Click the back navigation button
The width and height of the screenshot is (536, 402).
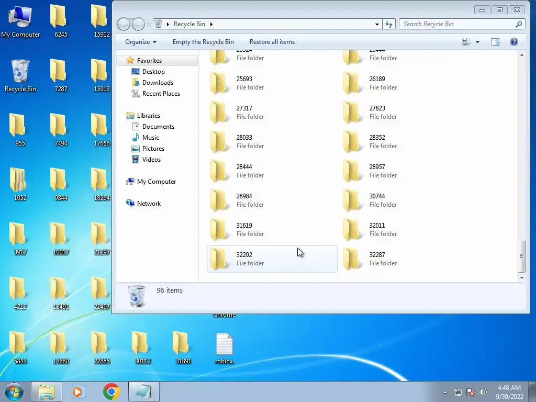(x=124, y=24)
